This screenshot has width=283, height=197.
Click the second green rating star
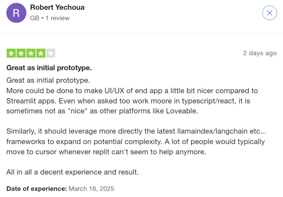[21, 53]
